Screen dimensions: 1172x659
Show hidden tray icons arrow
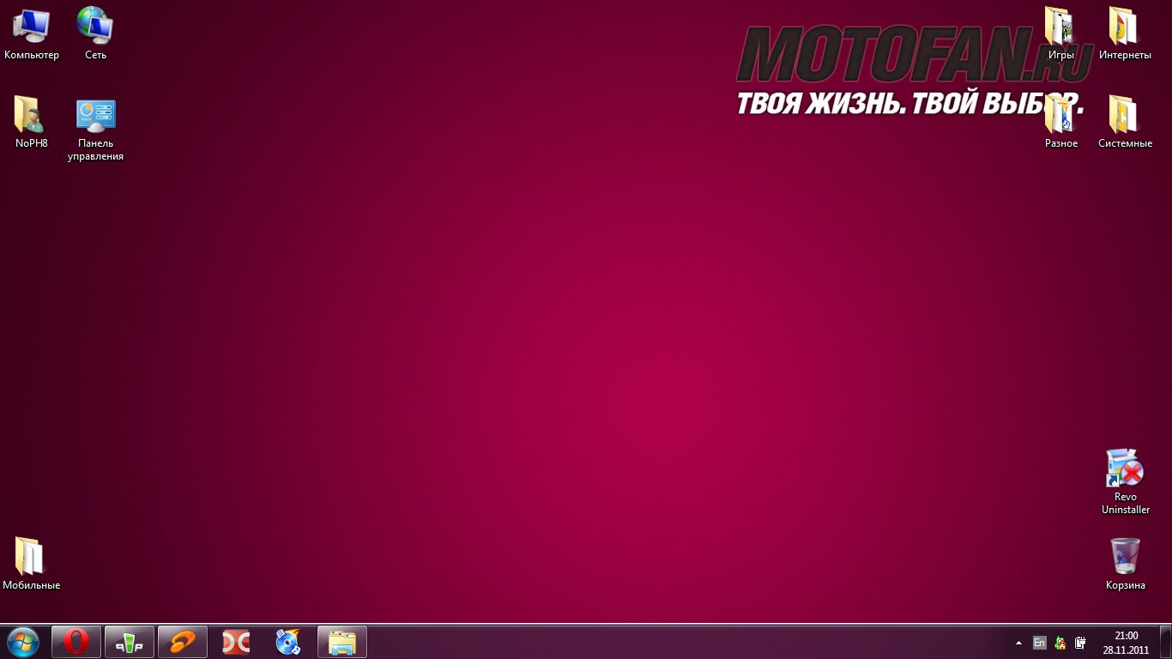(x=1018, y=643)
